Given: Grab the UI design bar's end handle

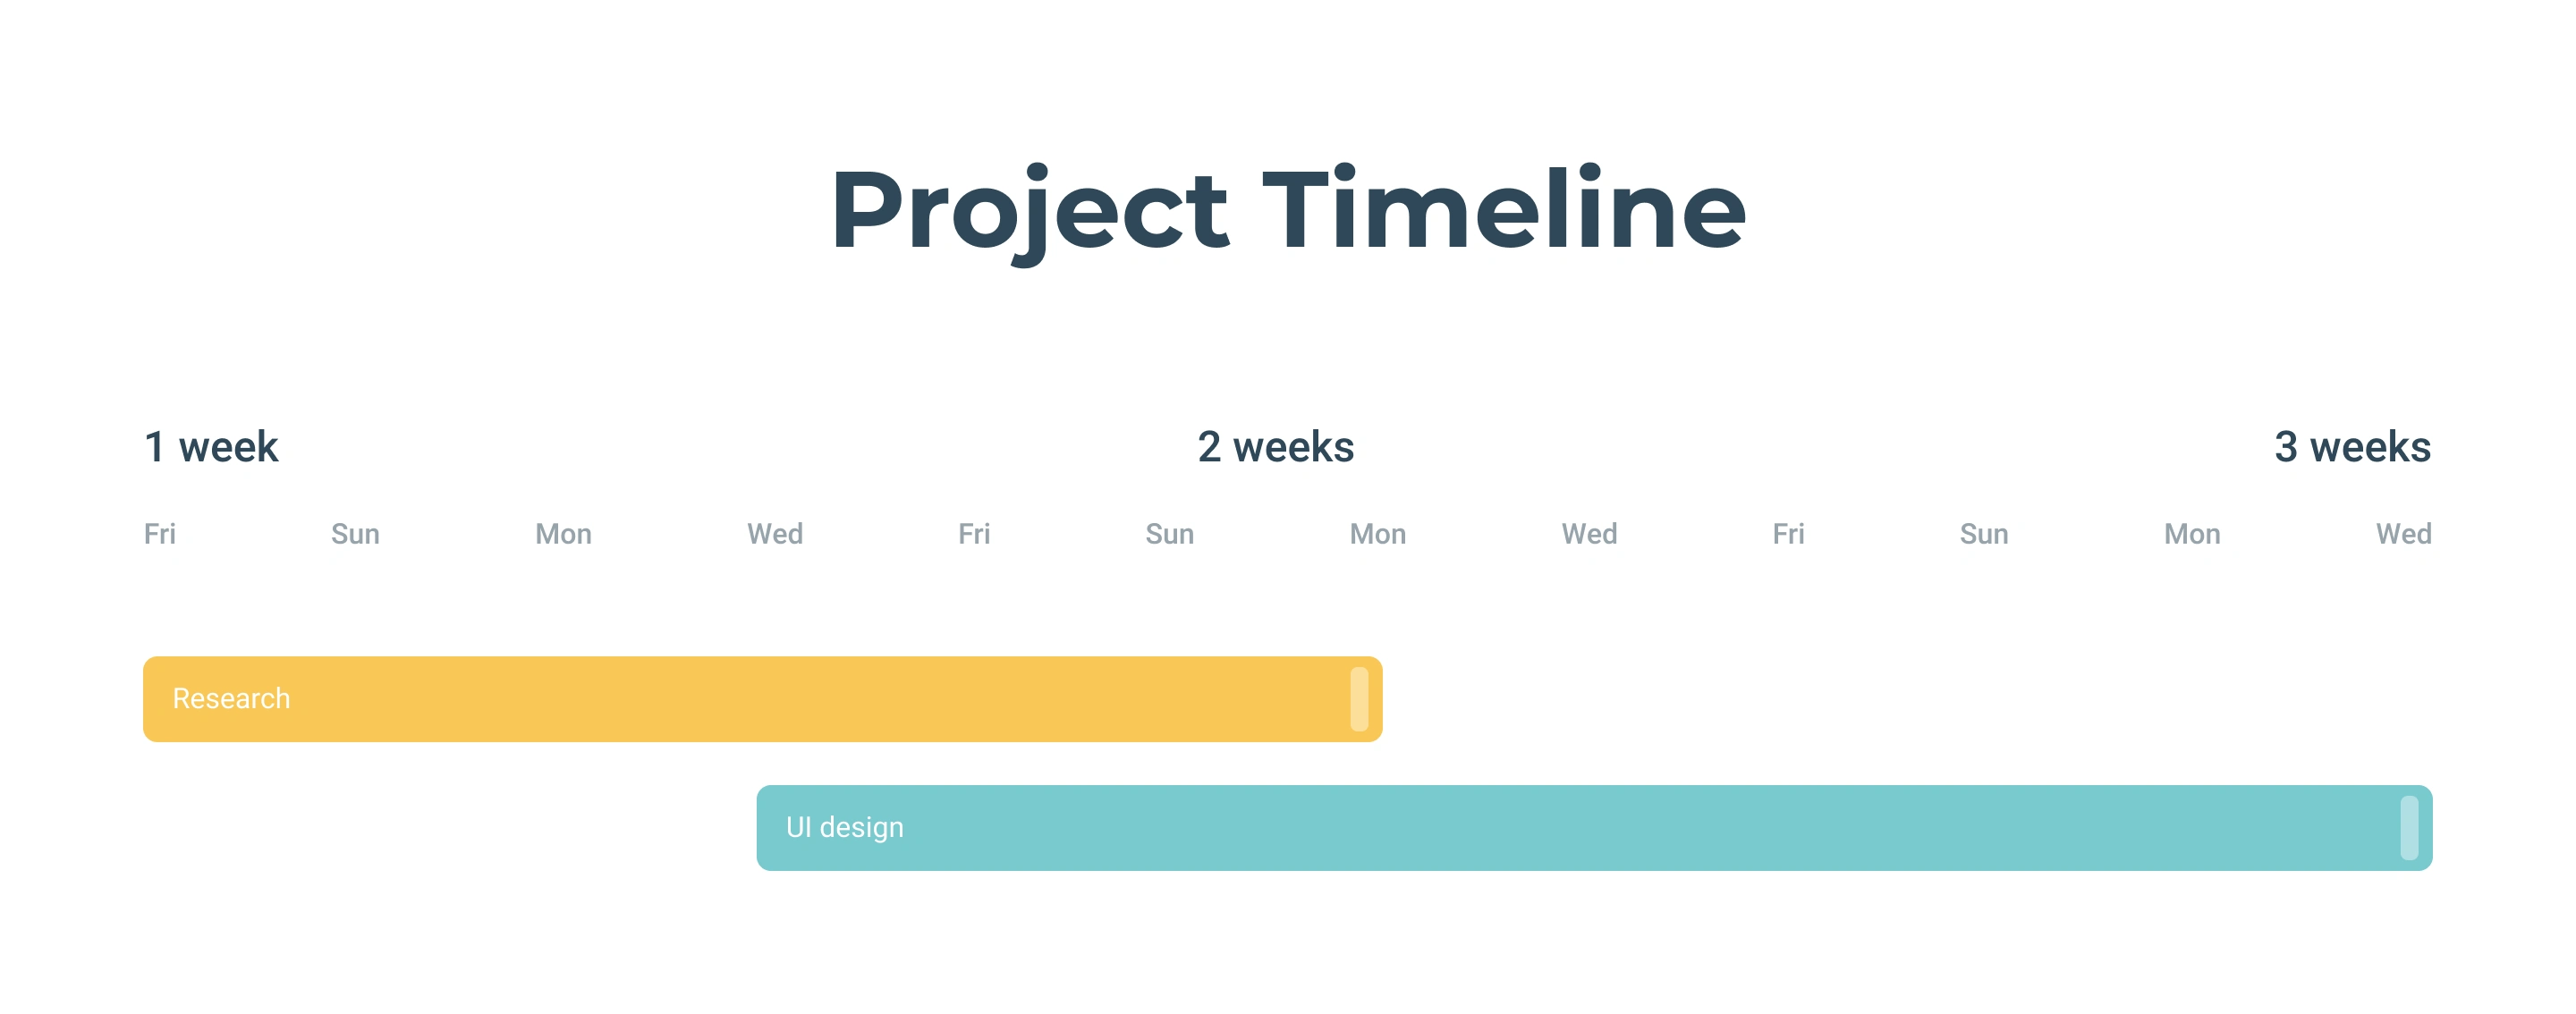Looking at the screenshot, I should 2409,828.
